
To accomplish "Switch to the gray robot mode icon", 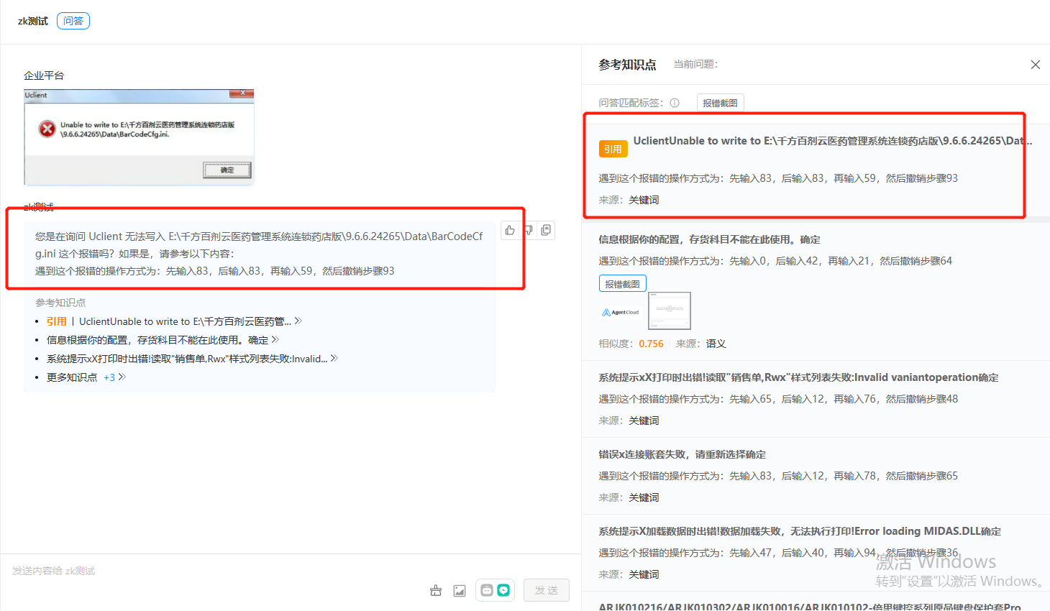I will 487,590.
